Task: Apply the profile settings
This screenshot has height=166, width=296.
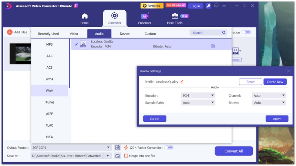Action: click(277, 118)
